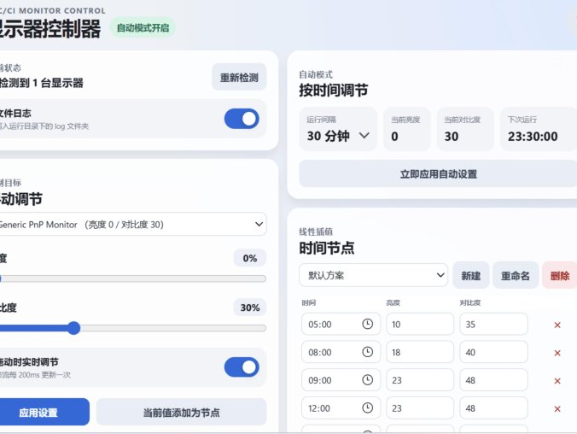Click the clock icon in the 08:00 row
This screenshot has width=577, height=434.
pos(367,352)
